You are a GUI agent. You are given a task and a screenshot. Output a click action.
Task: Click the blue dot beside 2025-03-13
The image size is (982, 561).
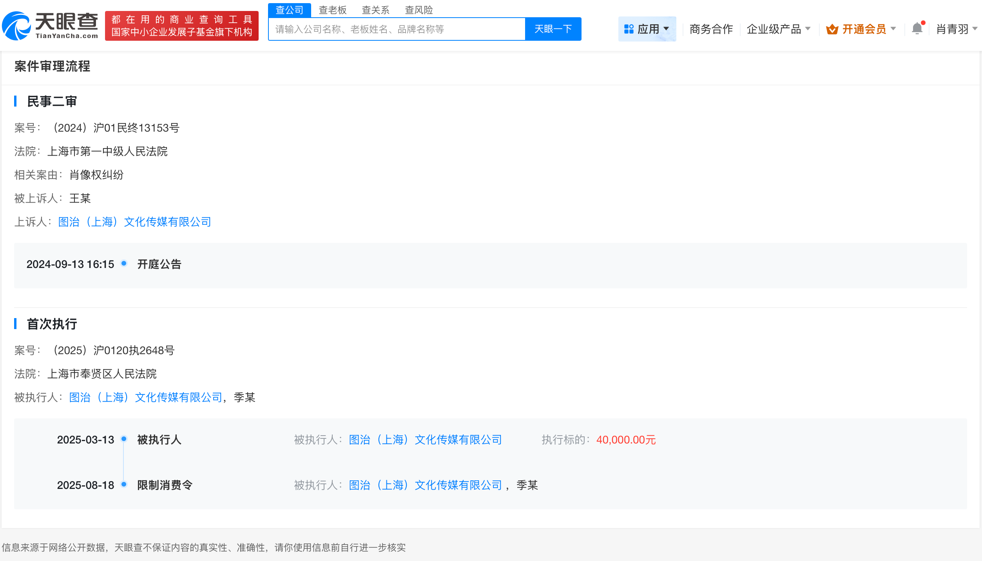pyautogui.click(x=124, y=440)
